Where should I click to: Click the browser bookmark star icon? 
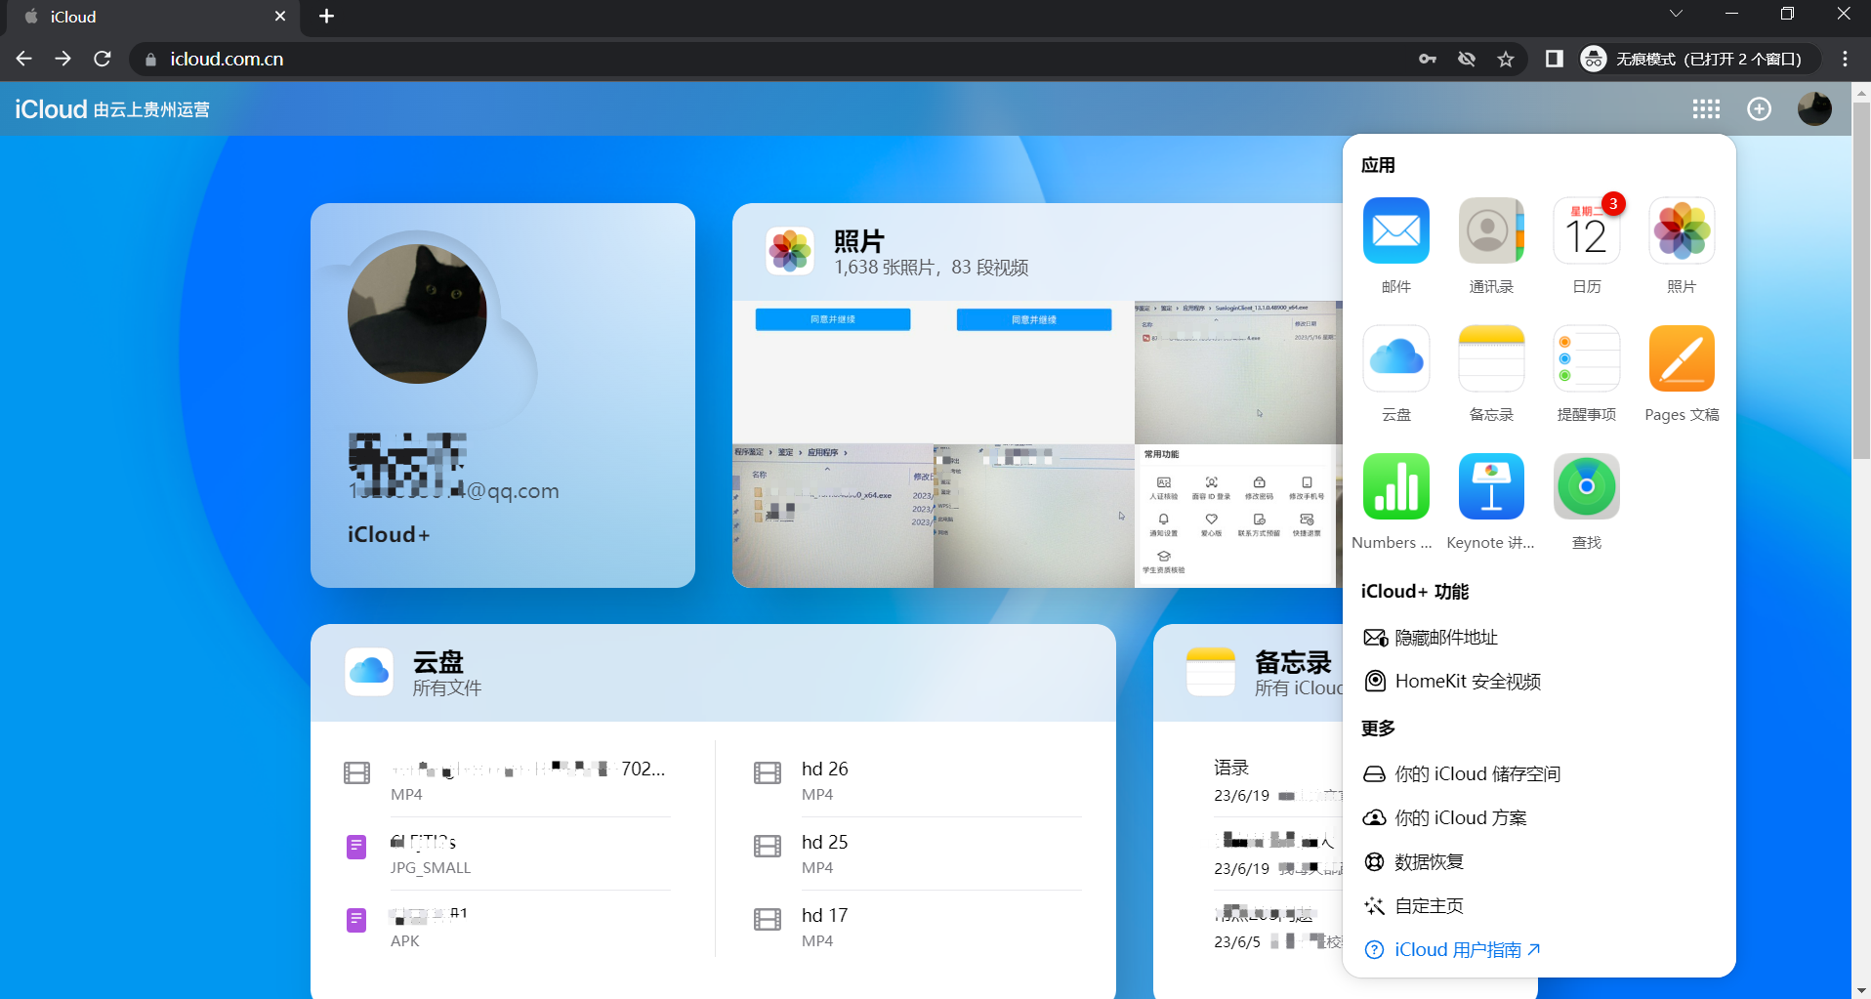click(x=1506, y=60)
